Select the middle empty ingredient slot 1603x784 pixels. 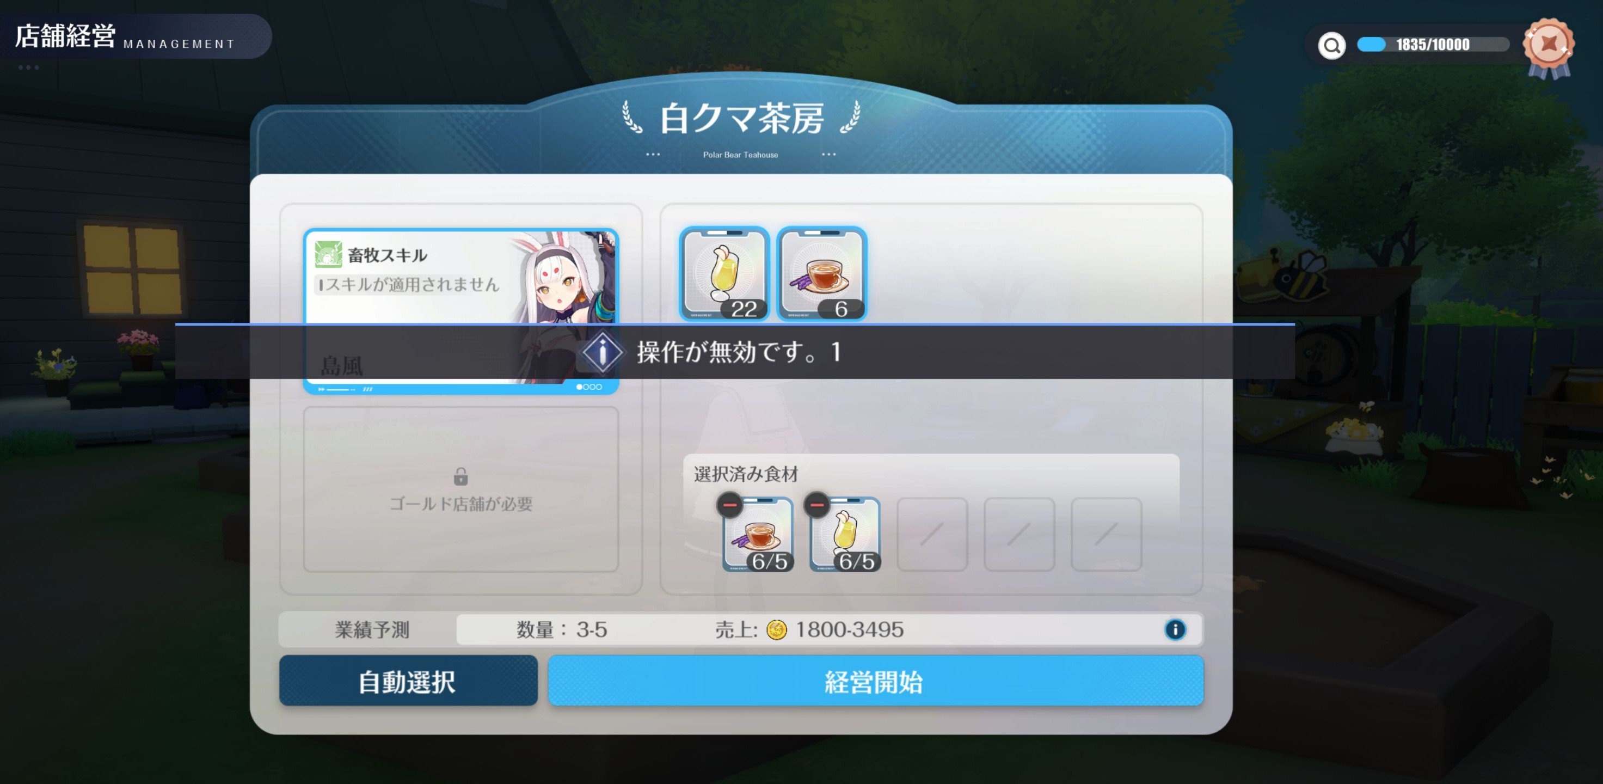coord(1019,534)
